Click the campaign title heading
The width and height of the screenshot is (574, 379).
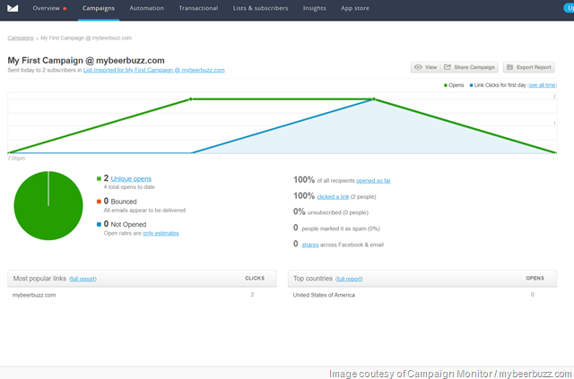tap(86, 60)
